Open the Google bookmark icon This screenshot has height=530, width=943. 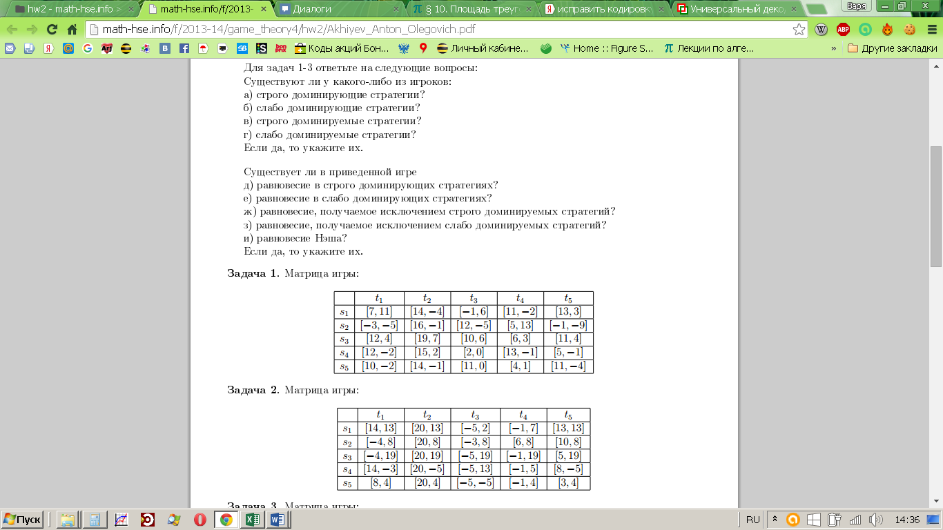coord(87,48)
